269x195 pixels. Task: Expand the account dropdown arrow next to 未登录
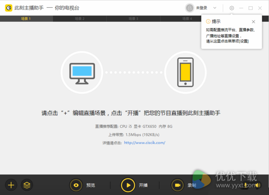[214, 8]
